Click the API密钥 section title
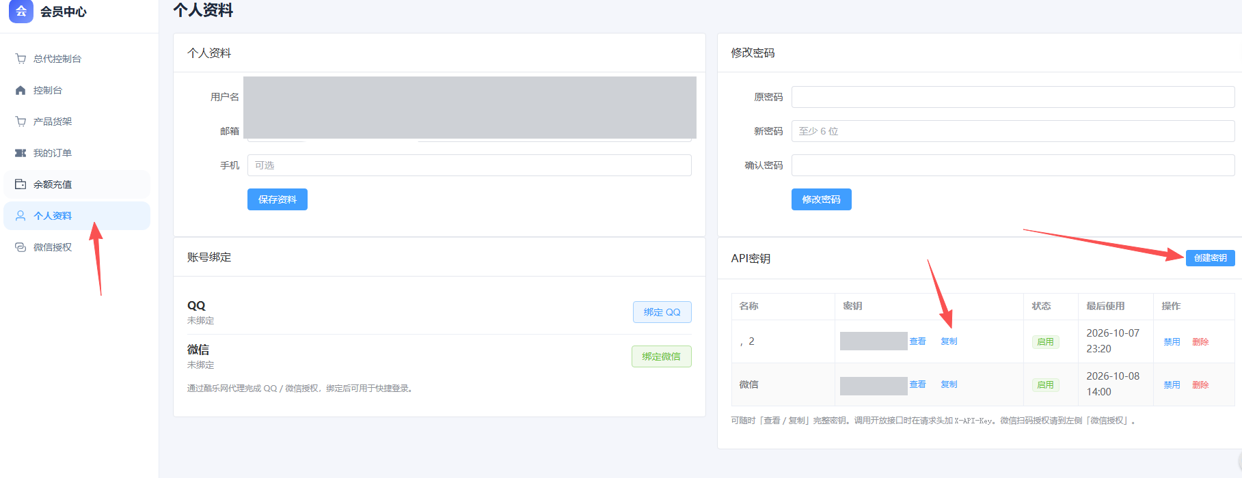Image resolution: width=1242 pixels, height=478 pixels. [751, 258]
